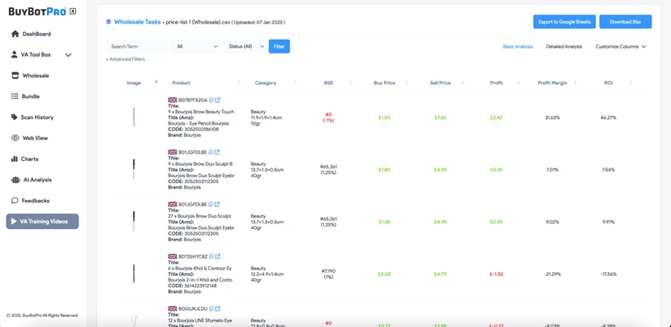Click profit margin 7.01%
The image size is (671, 327).
pyautogui.click(x=552, y=170)
